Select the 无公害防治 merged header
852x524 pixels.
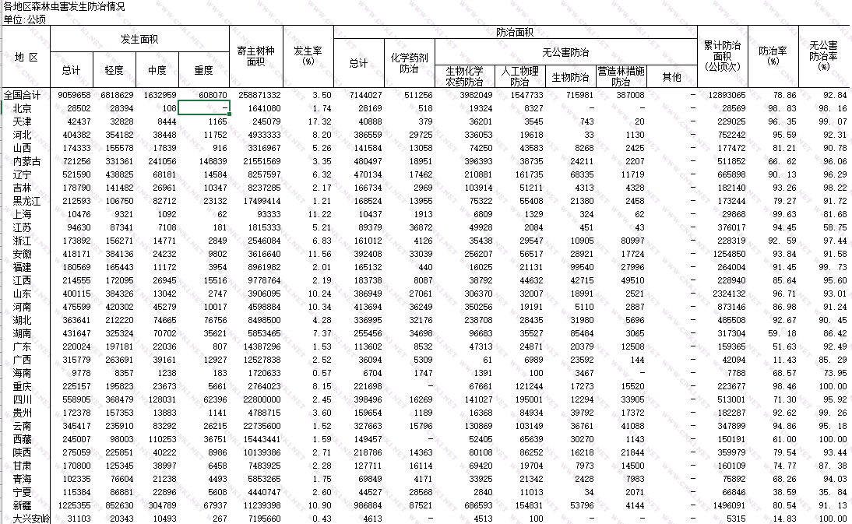[565, 52]
